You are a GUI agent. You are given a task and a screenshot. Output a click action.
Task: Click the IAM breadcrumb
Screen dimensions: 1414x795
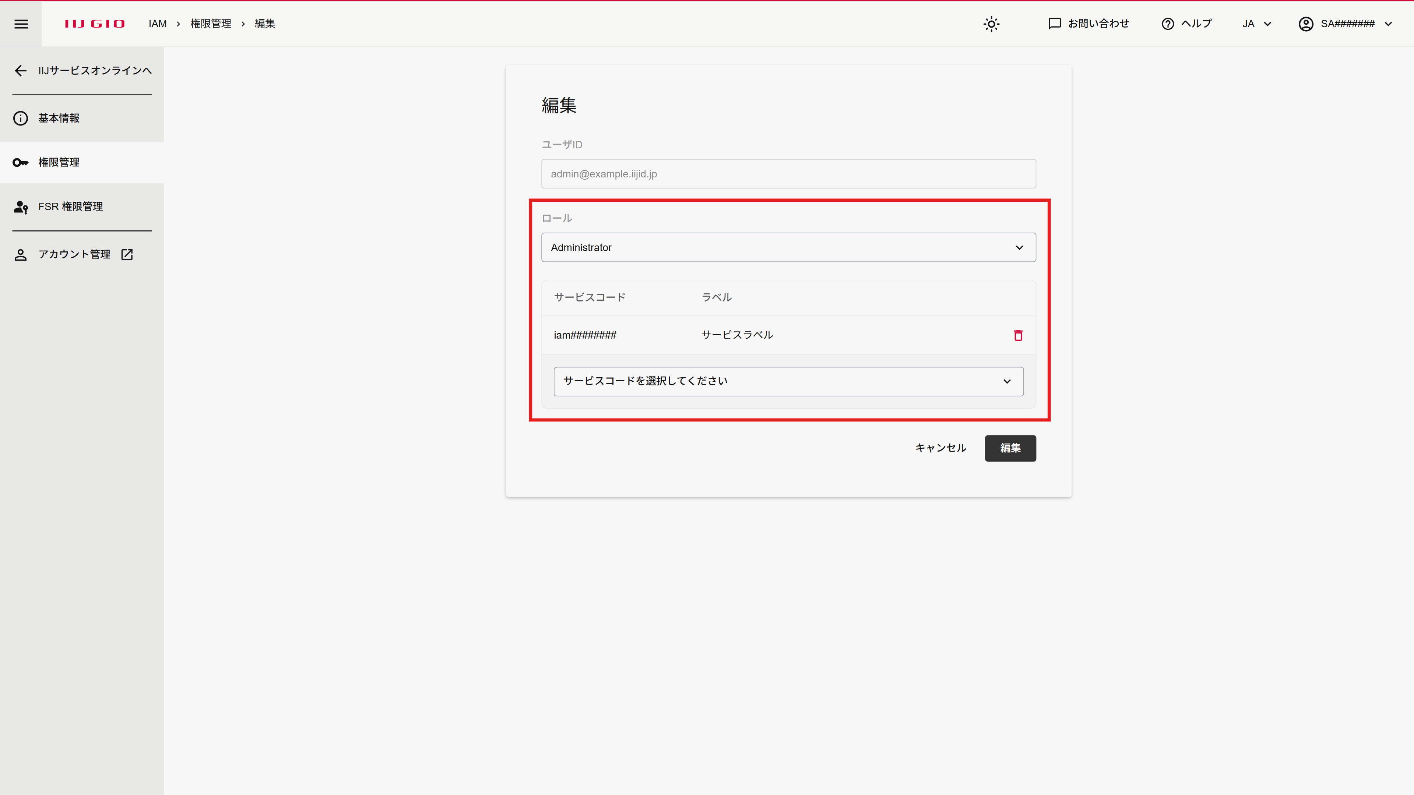point(158,24)
